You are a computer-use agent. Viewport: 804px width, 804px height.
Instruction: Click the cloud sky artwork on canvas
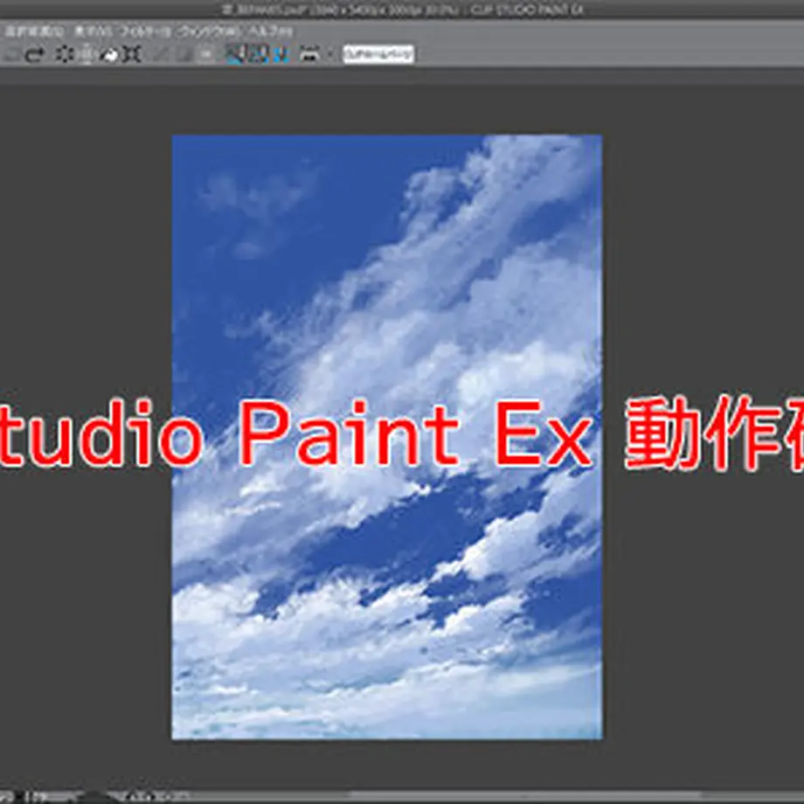point(387,437)
